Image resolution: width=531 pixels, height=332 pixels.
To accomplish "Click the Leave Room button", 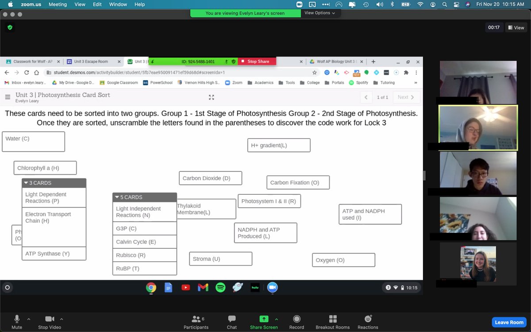I will tap(509, 322).
